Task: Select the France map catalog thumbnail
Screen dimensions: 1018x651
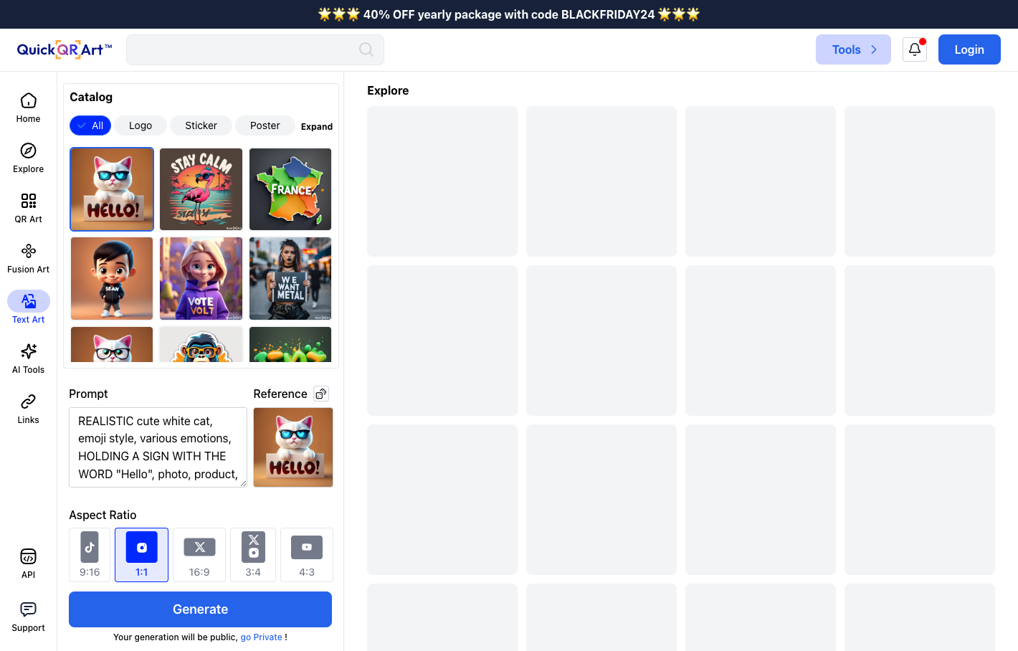Action: tap(290, 189)
